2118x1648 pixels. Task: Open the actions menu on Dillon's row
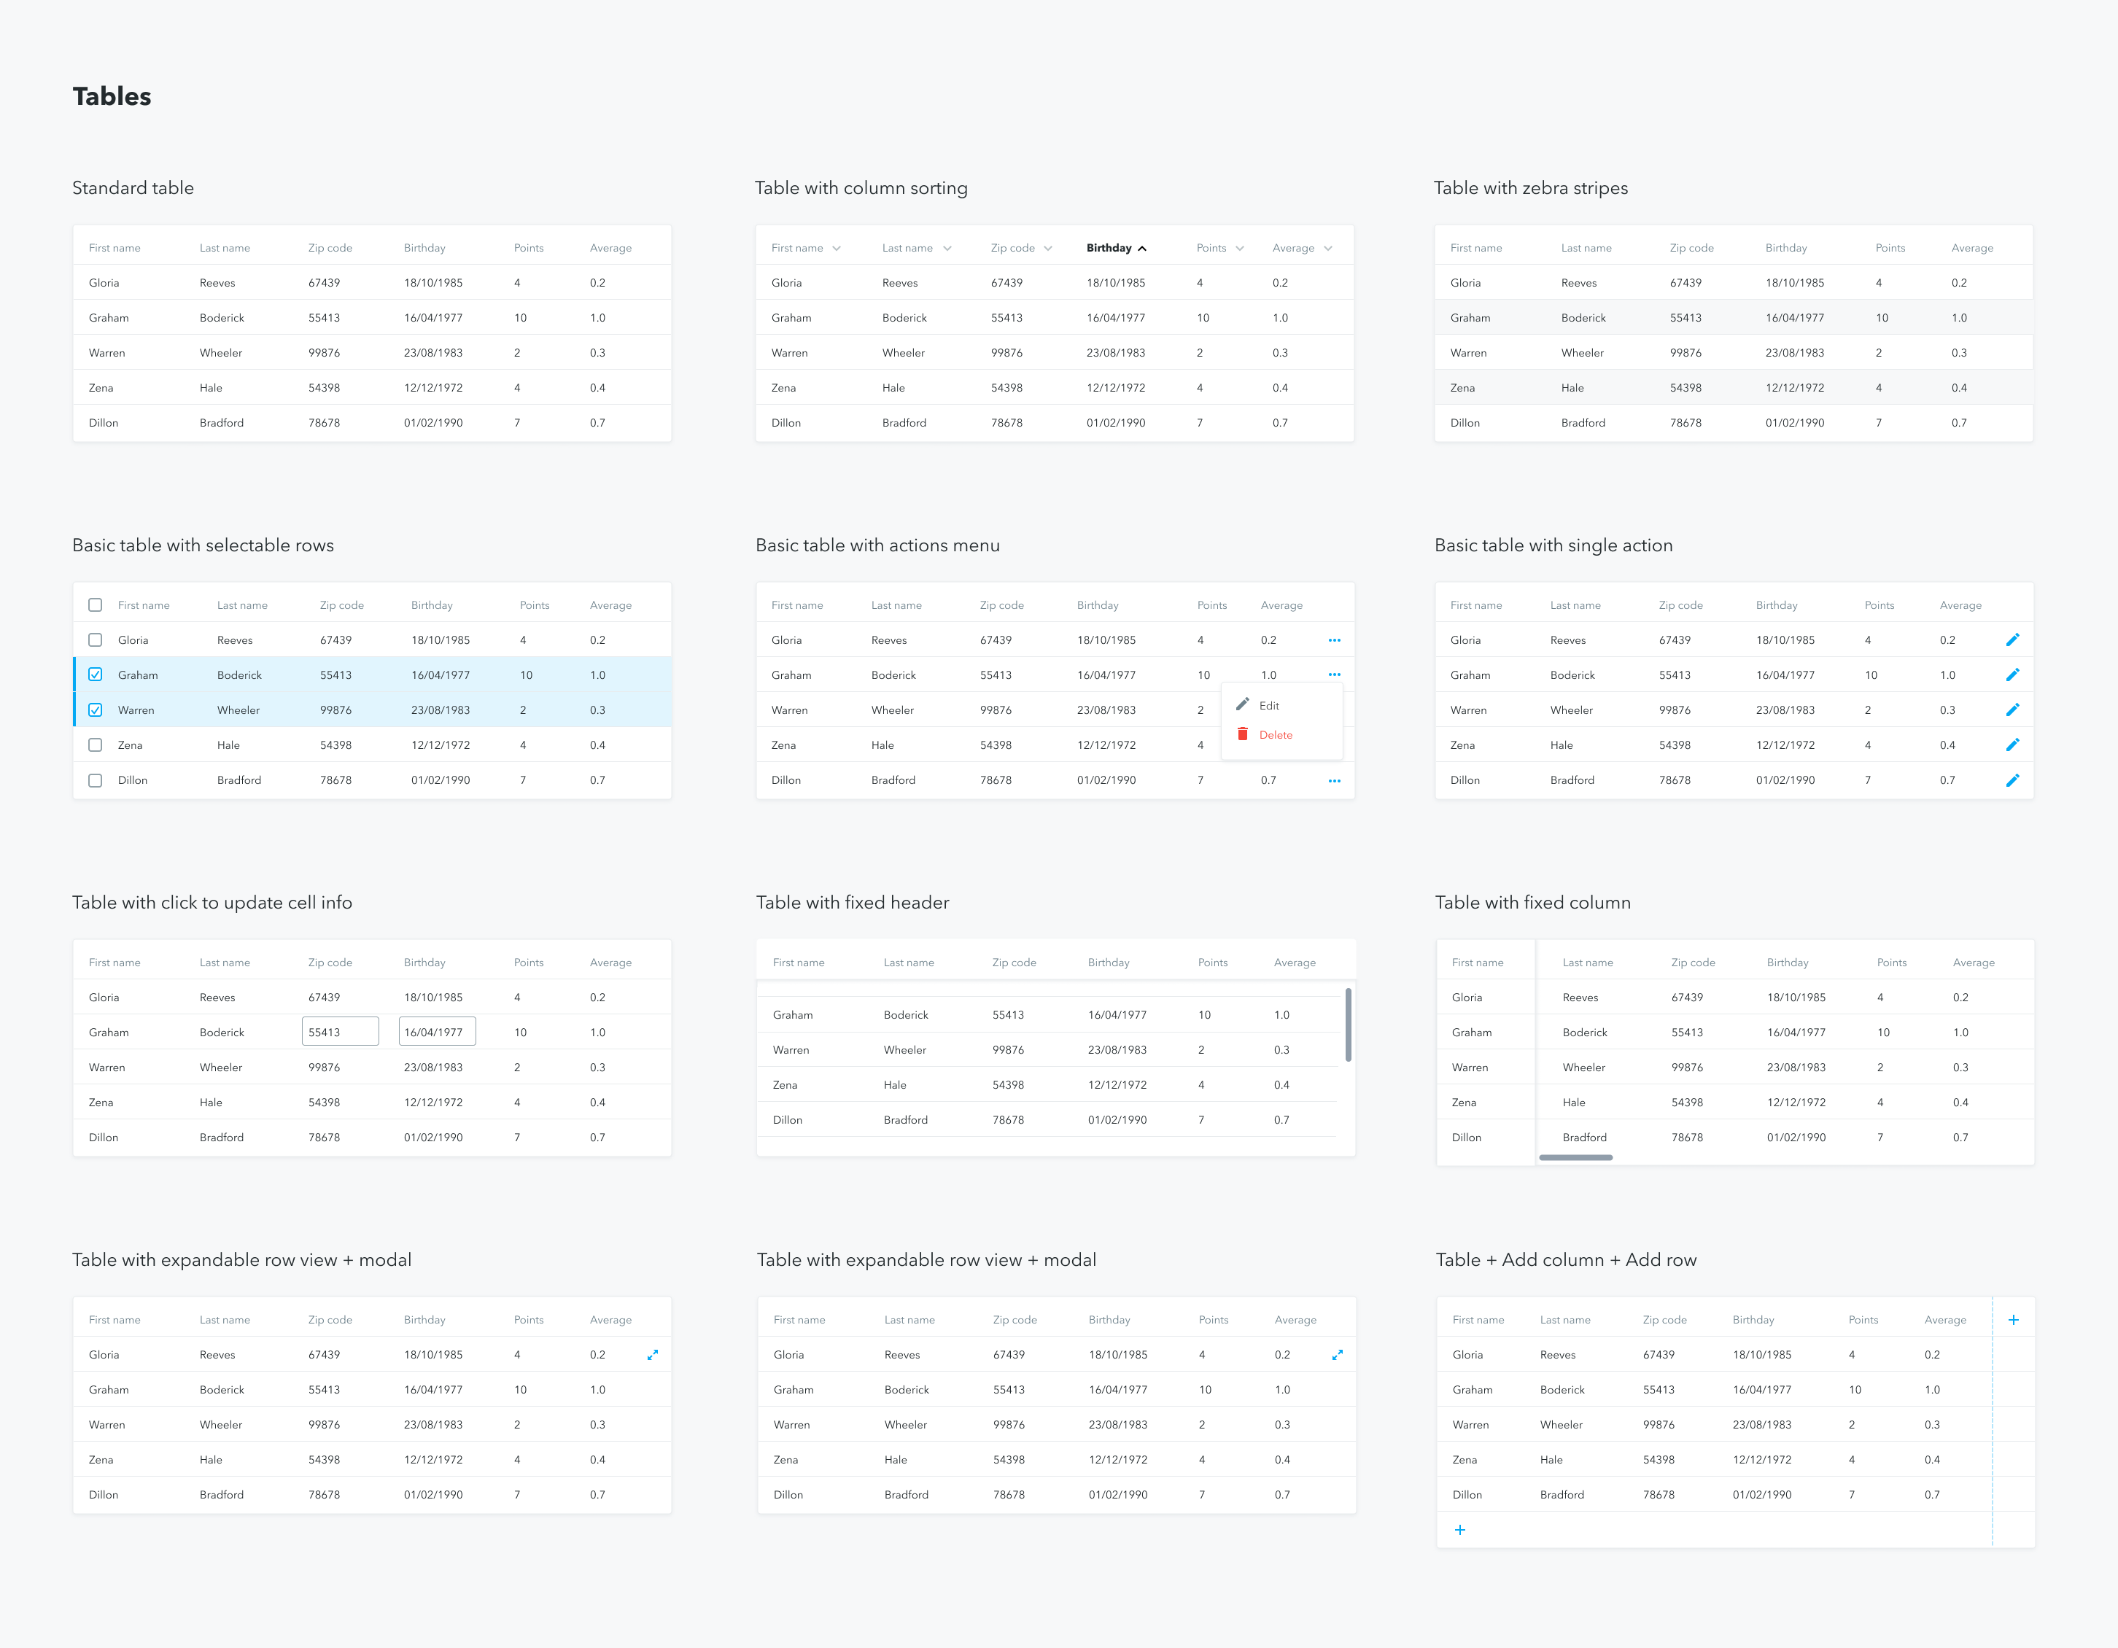pyautogui.click(x=1335, y=780)
